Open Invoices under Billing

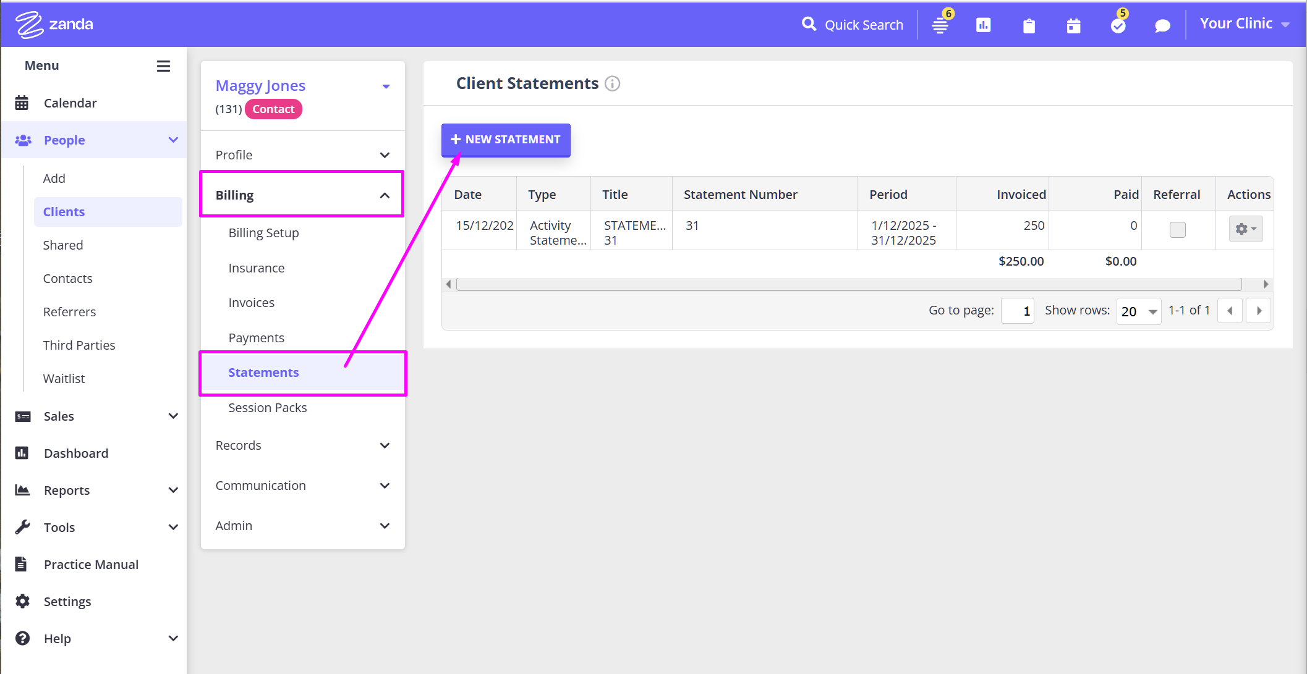[x=251, y=303]
